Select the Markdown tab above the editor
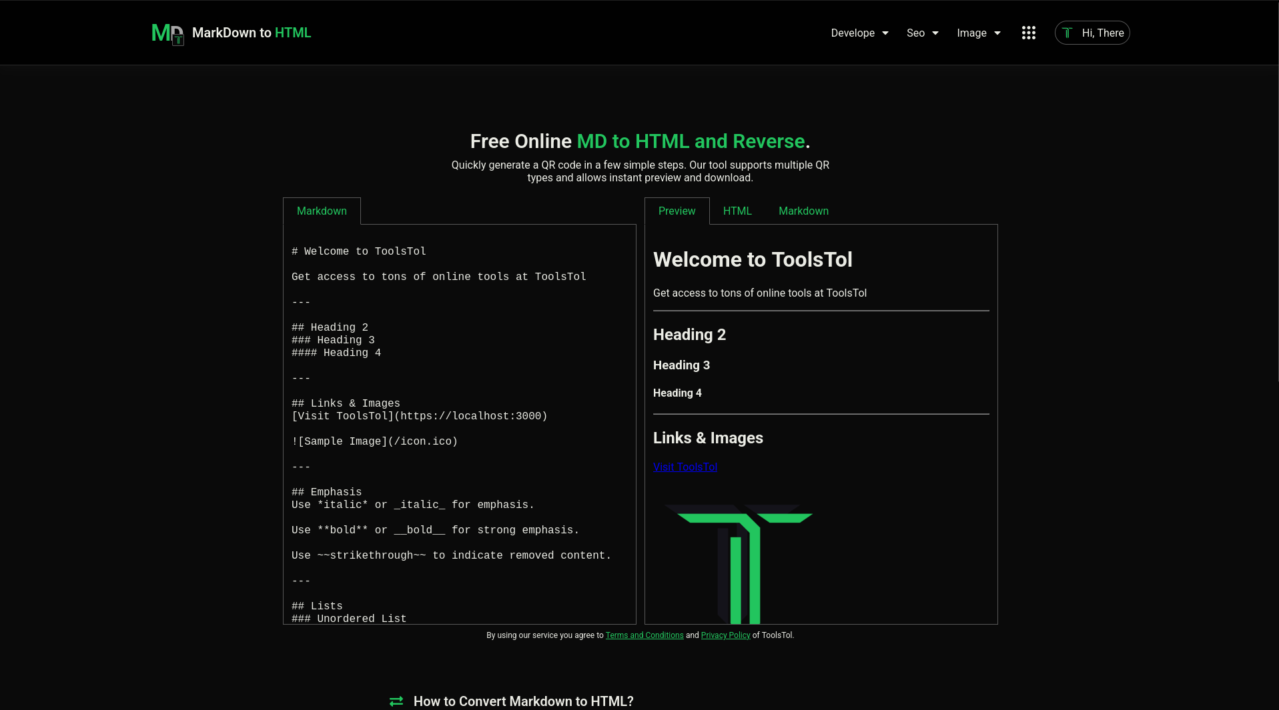The height and width of the screenshot is (710, 1279). pyautogui.click(x=322, y=211)
